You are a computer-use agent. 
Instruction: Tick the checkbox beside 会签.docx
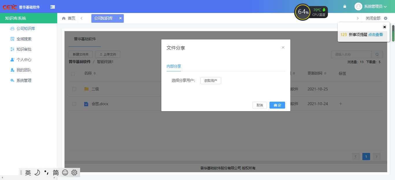point(74,104)
